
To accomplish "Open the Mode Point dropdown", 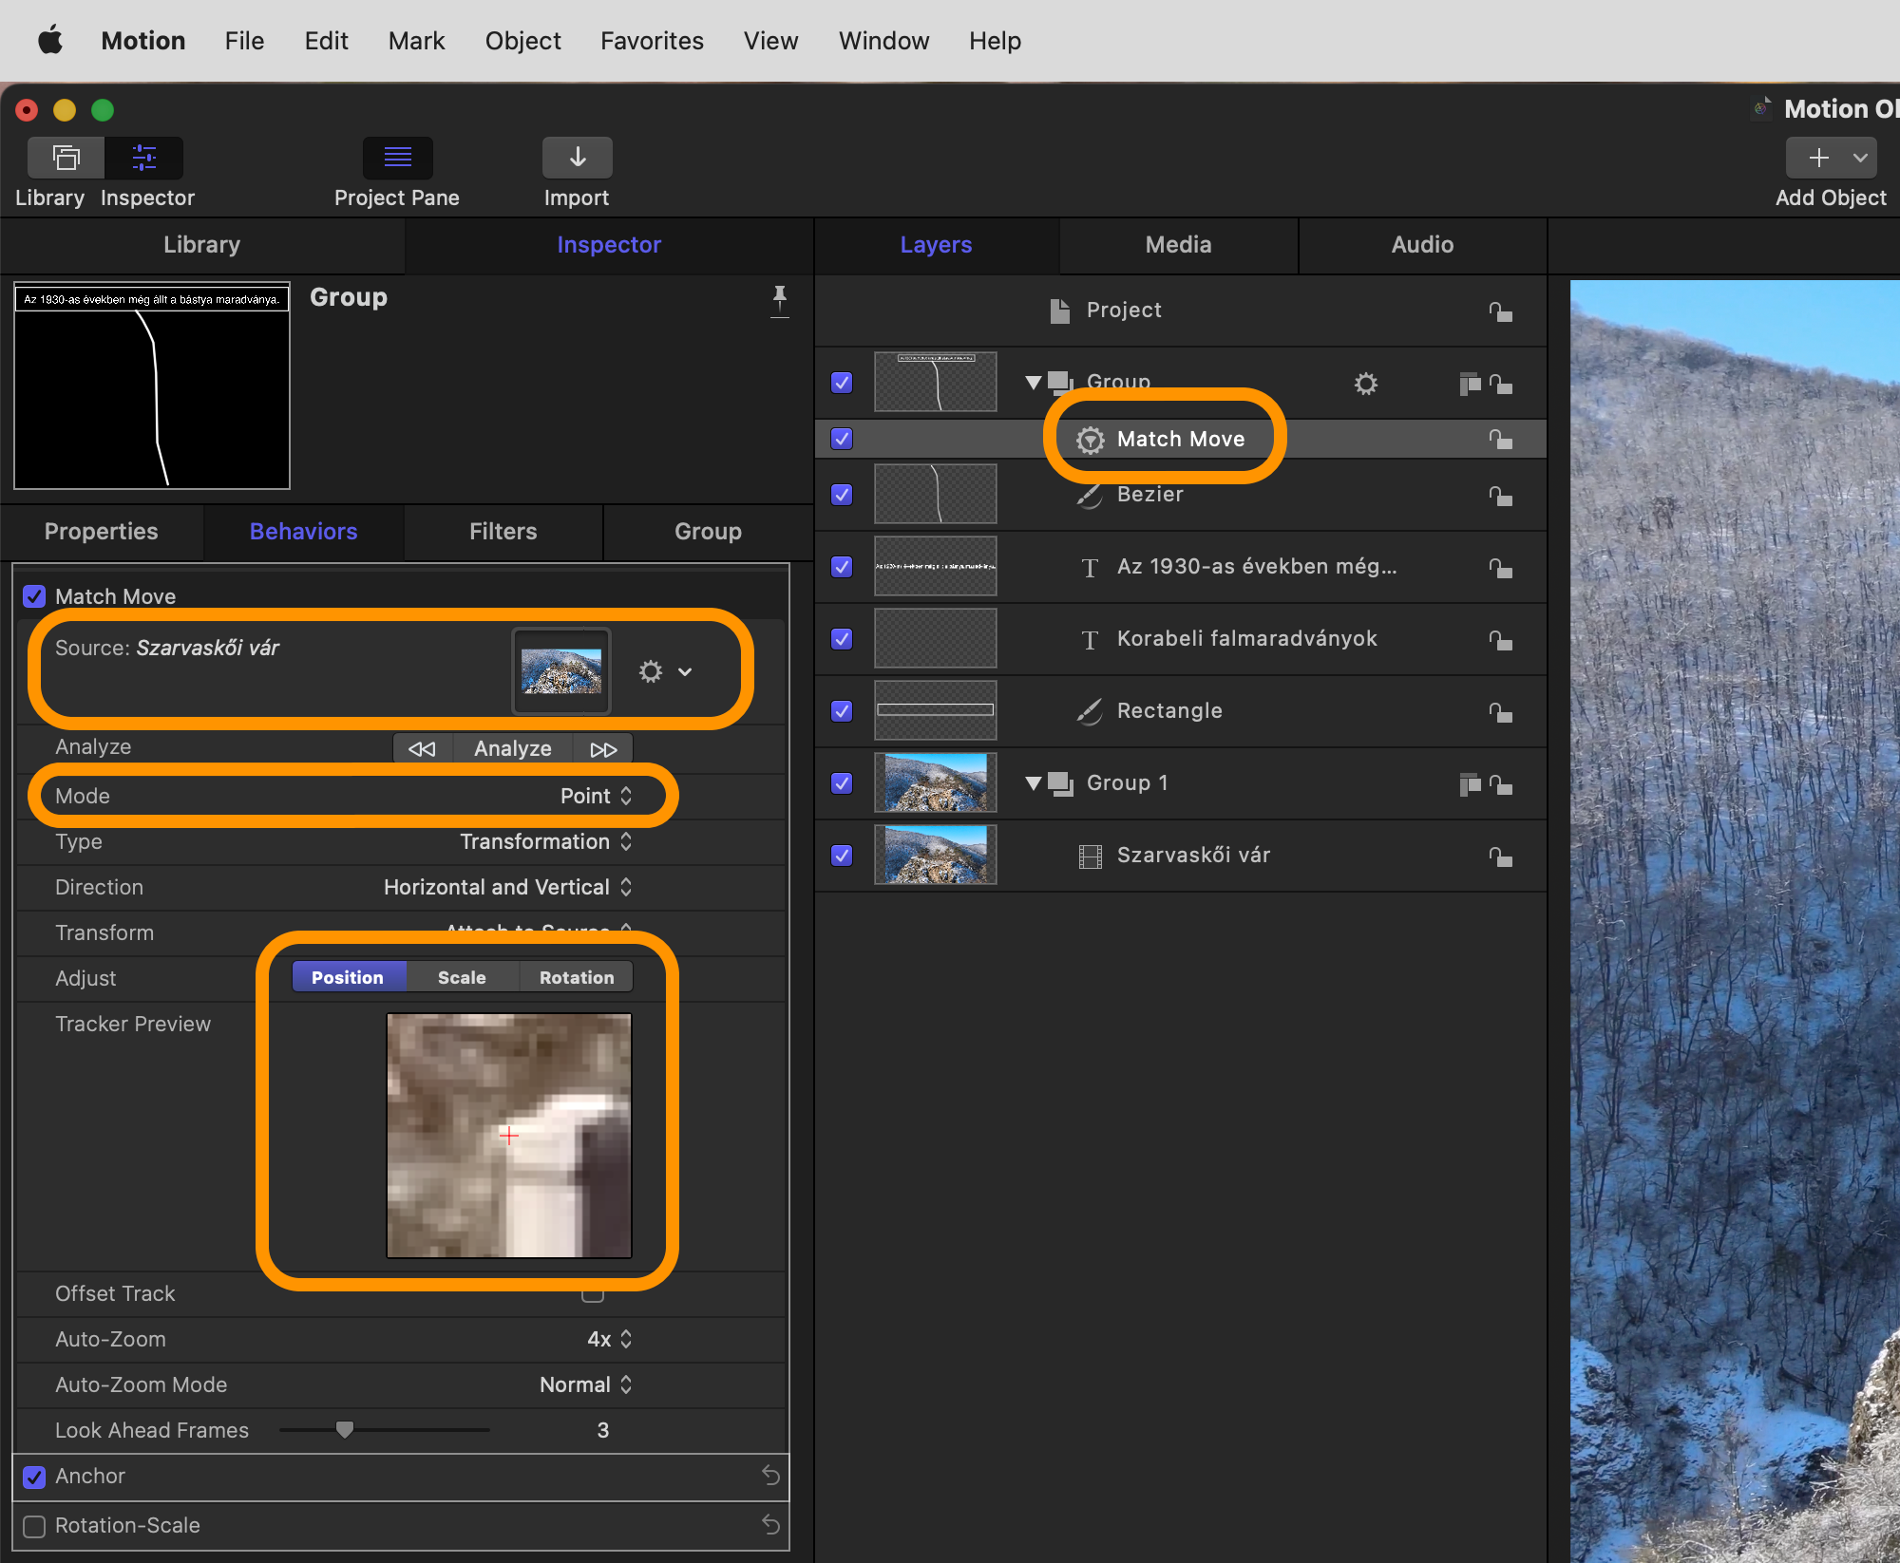I will pyautogui.click(x=596, y=796).
